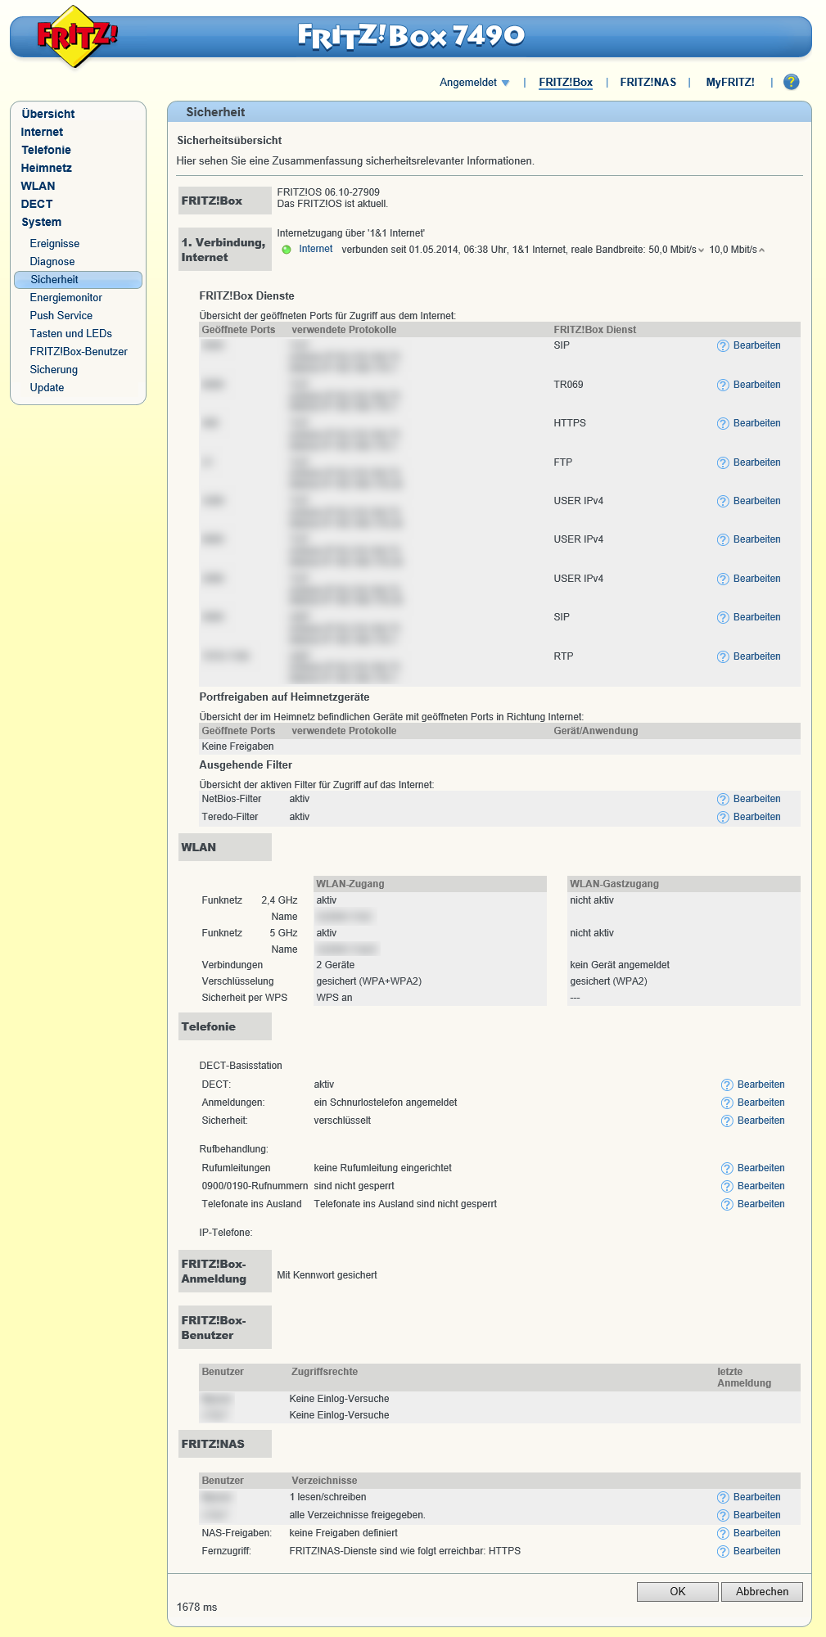Click the 'FRITZ!OS 06.10-27909' version text
This screenshot has height=1637, width=826.
(328, 192)
